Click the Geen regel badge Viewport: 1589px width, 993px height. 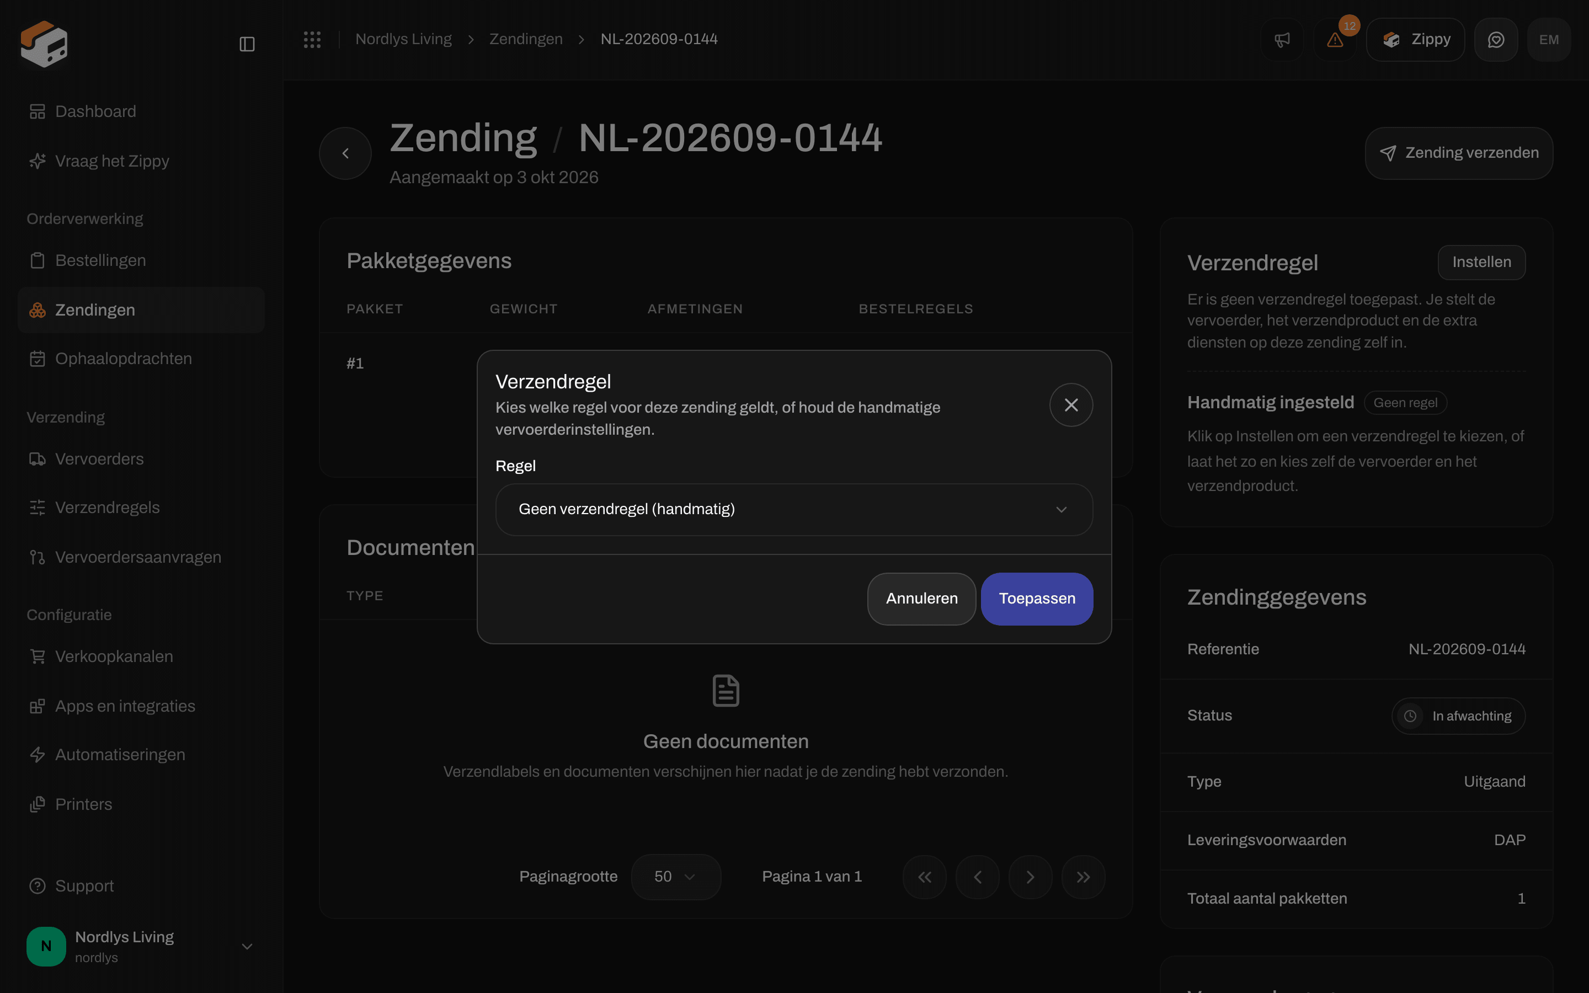(1405, 403)
